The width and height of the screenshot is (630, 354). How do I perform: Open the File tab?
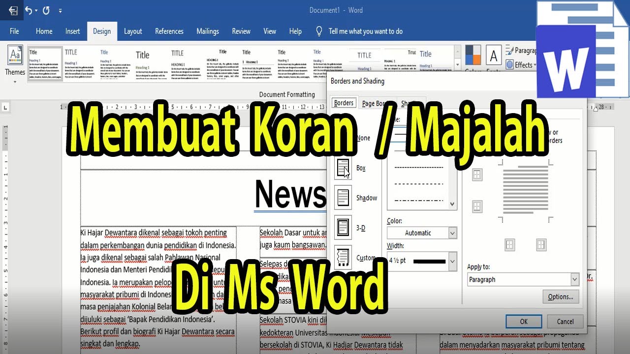click(x=14, y=31)
